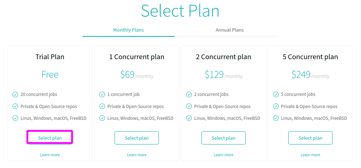
Task: Click the $69 monthly price text
Action: pos(137,75)
